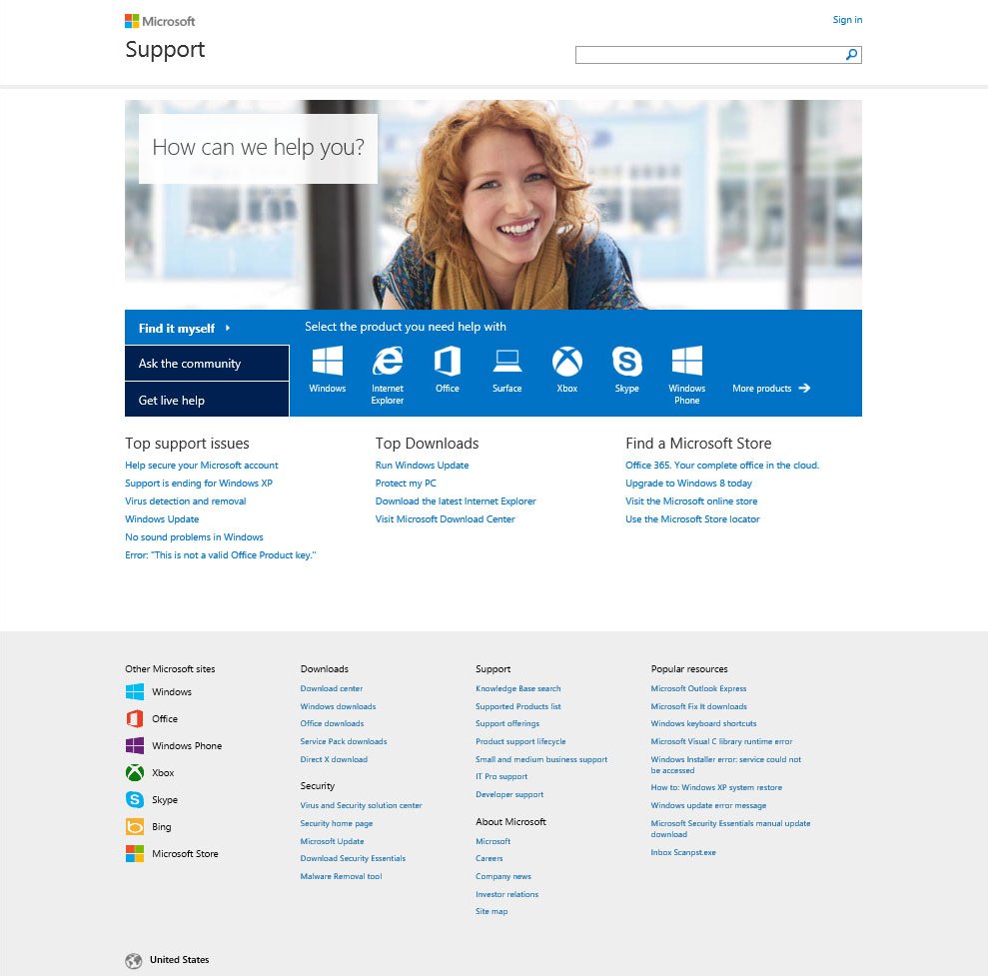Click the Sign in link

(x=847, y=20)
